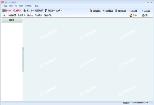The image size is (154, 105).
Task: Open the 帮助 menu in menu bar
Action: (x=37, y=6)
